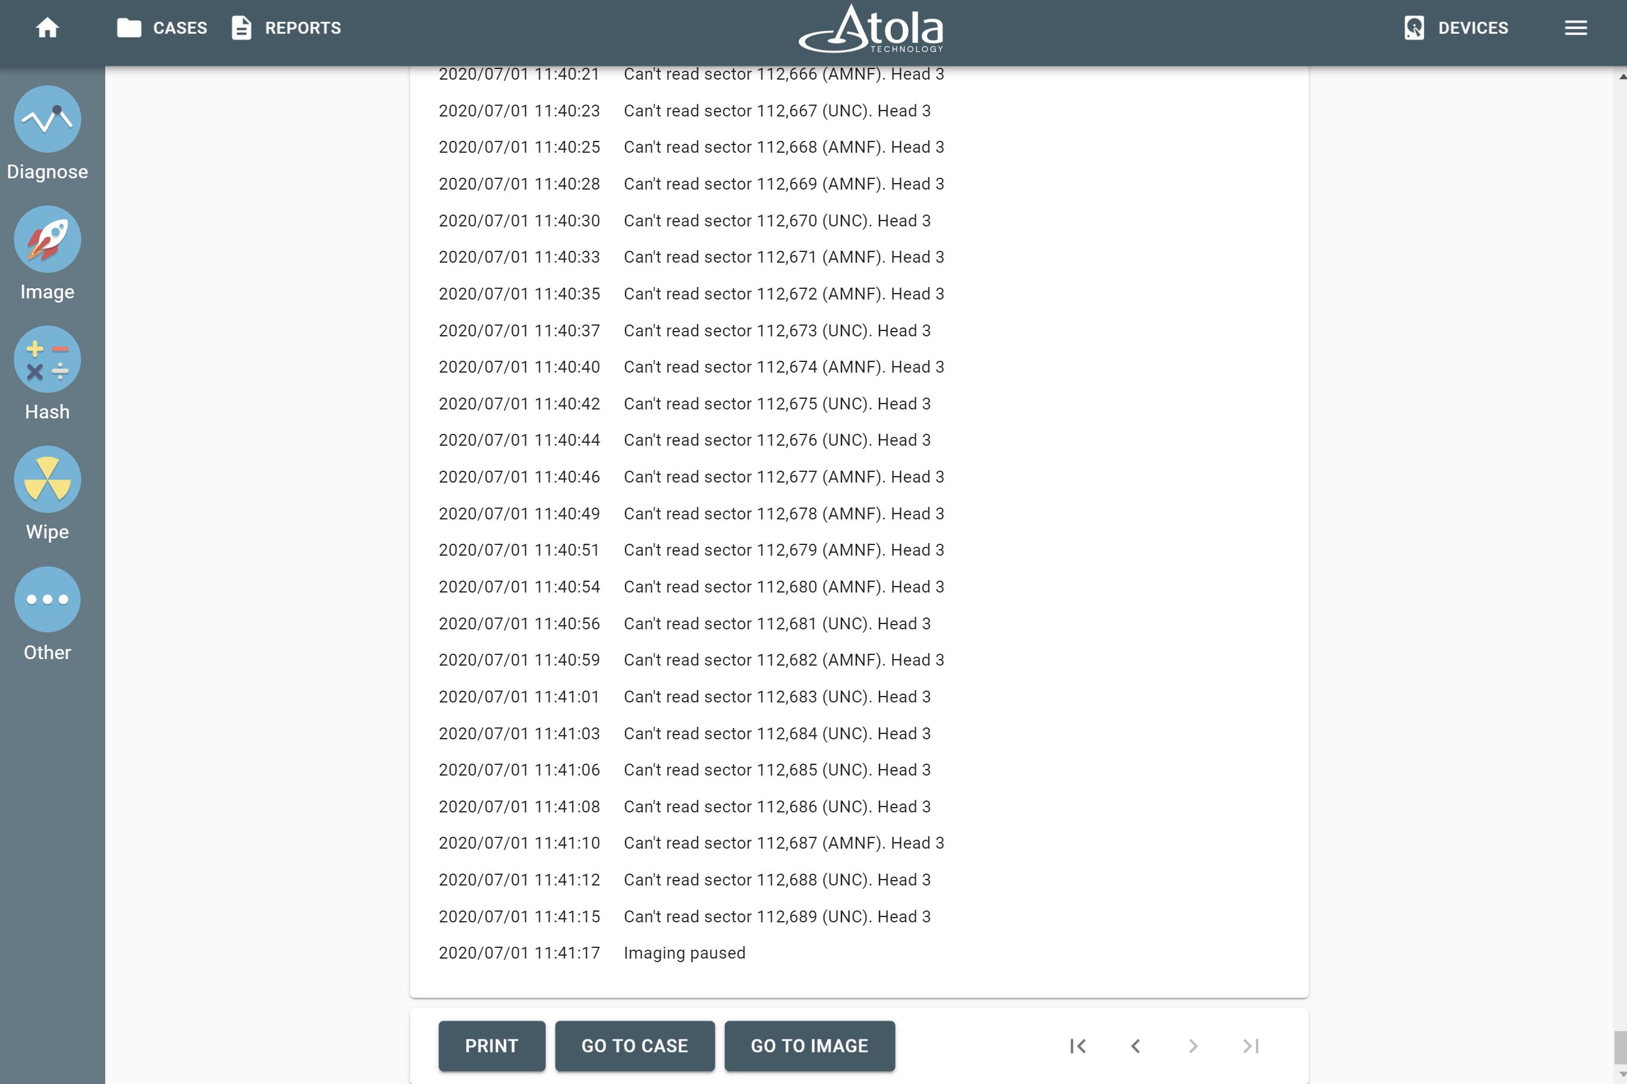Click the scroll down arrow
Viewport: 1627px width, 1084px height.
[x=1622, y=1074]
